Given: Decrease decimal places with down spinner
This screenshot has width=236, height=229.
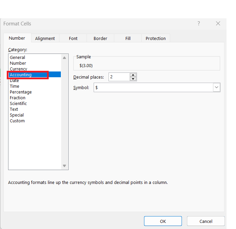Looking at the screenshot, I should tap(133, 79).
